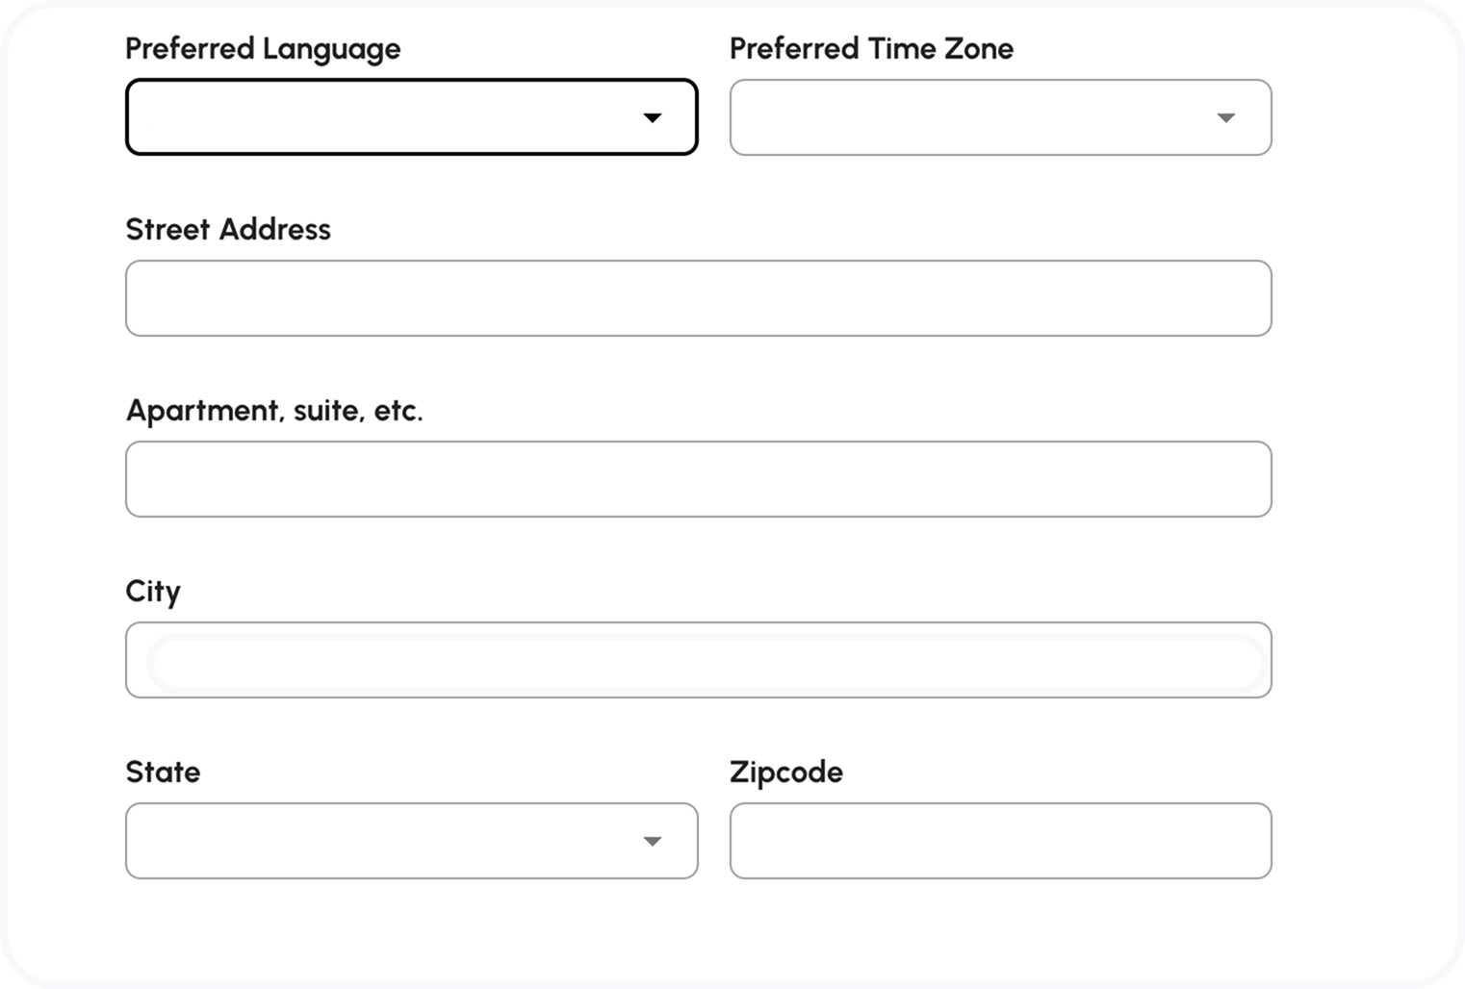Click the "Apartment, suite, etc." label
Viewport: 1465px width, 989px height.
(274, 411)
